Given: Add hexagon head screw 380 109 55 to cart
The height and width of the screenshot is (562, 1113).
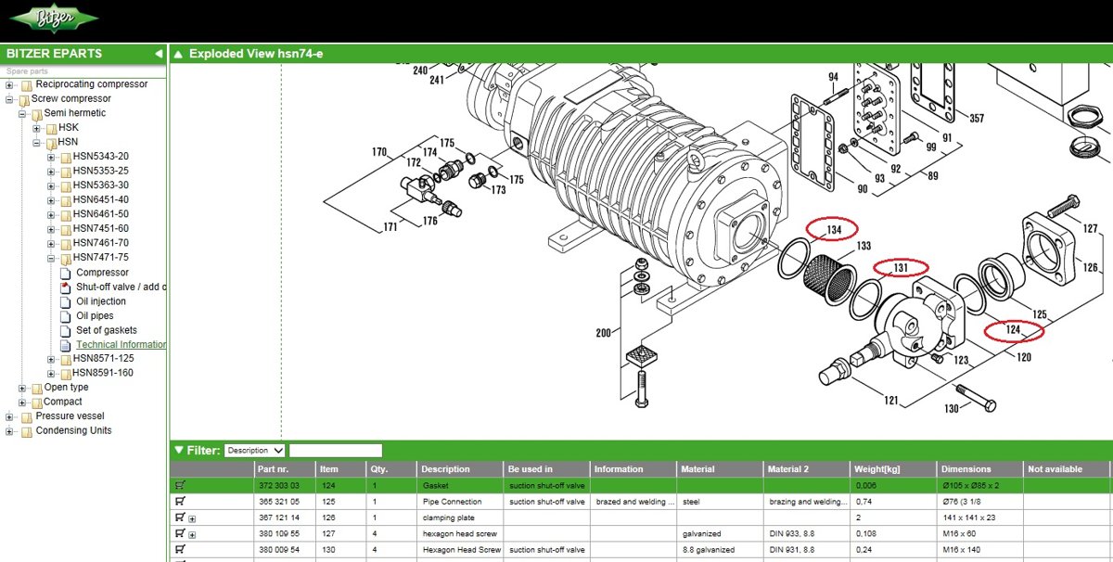Looking at the screenshot, I should click(x=180, y=533).
